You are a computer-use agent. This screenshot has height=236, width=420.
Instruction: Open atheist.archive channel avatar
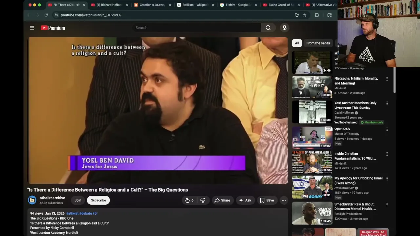(x=32, y=200)
